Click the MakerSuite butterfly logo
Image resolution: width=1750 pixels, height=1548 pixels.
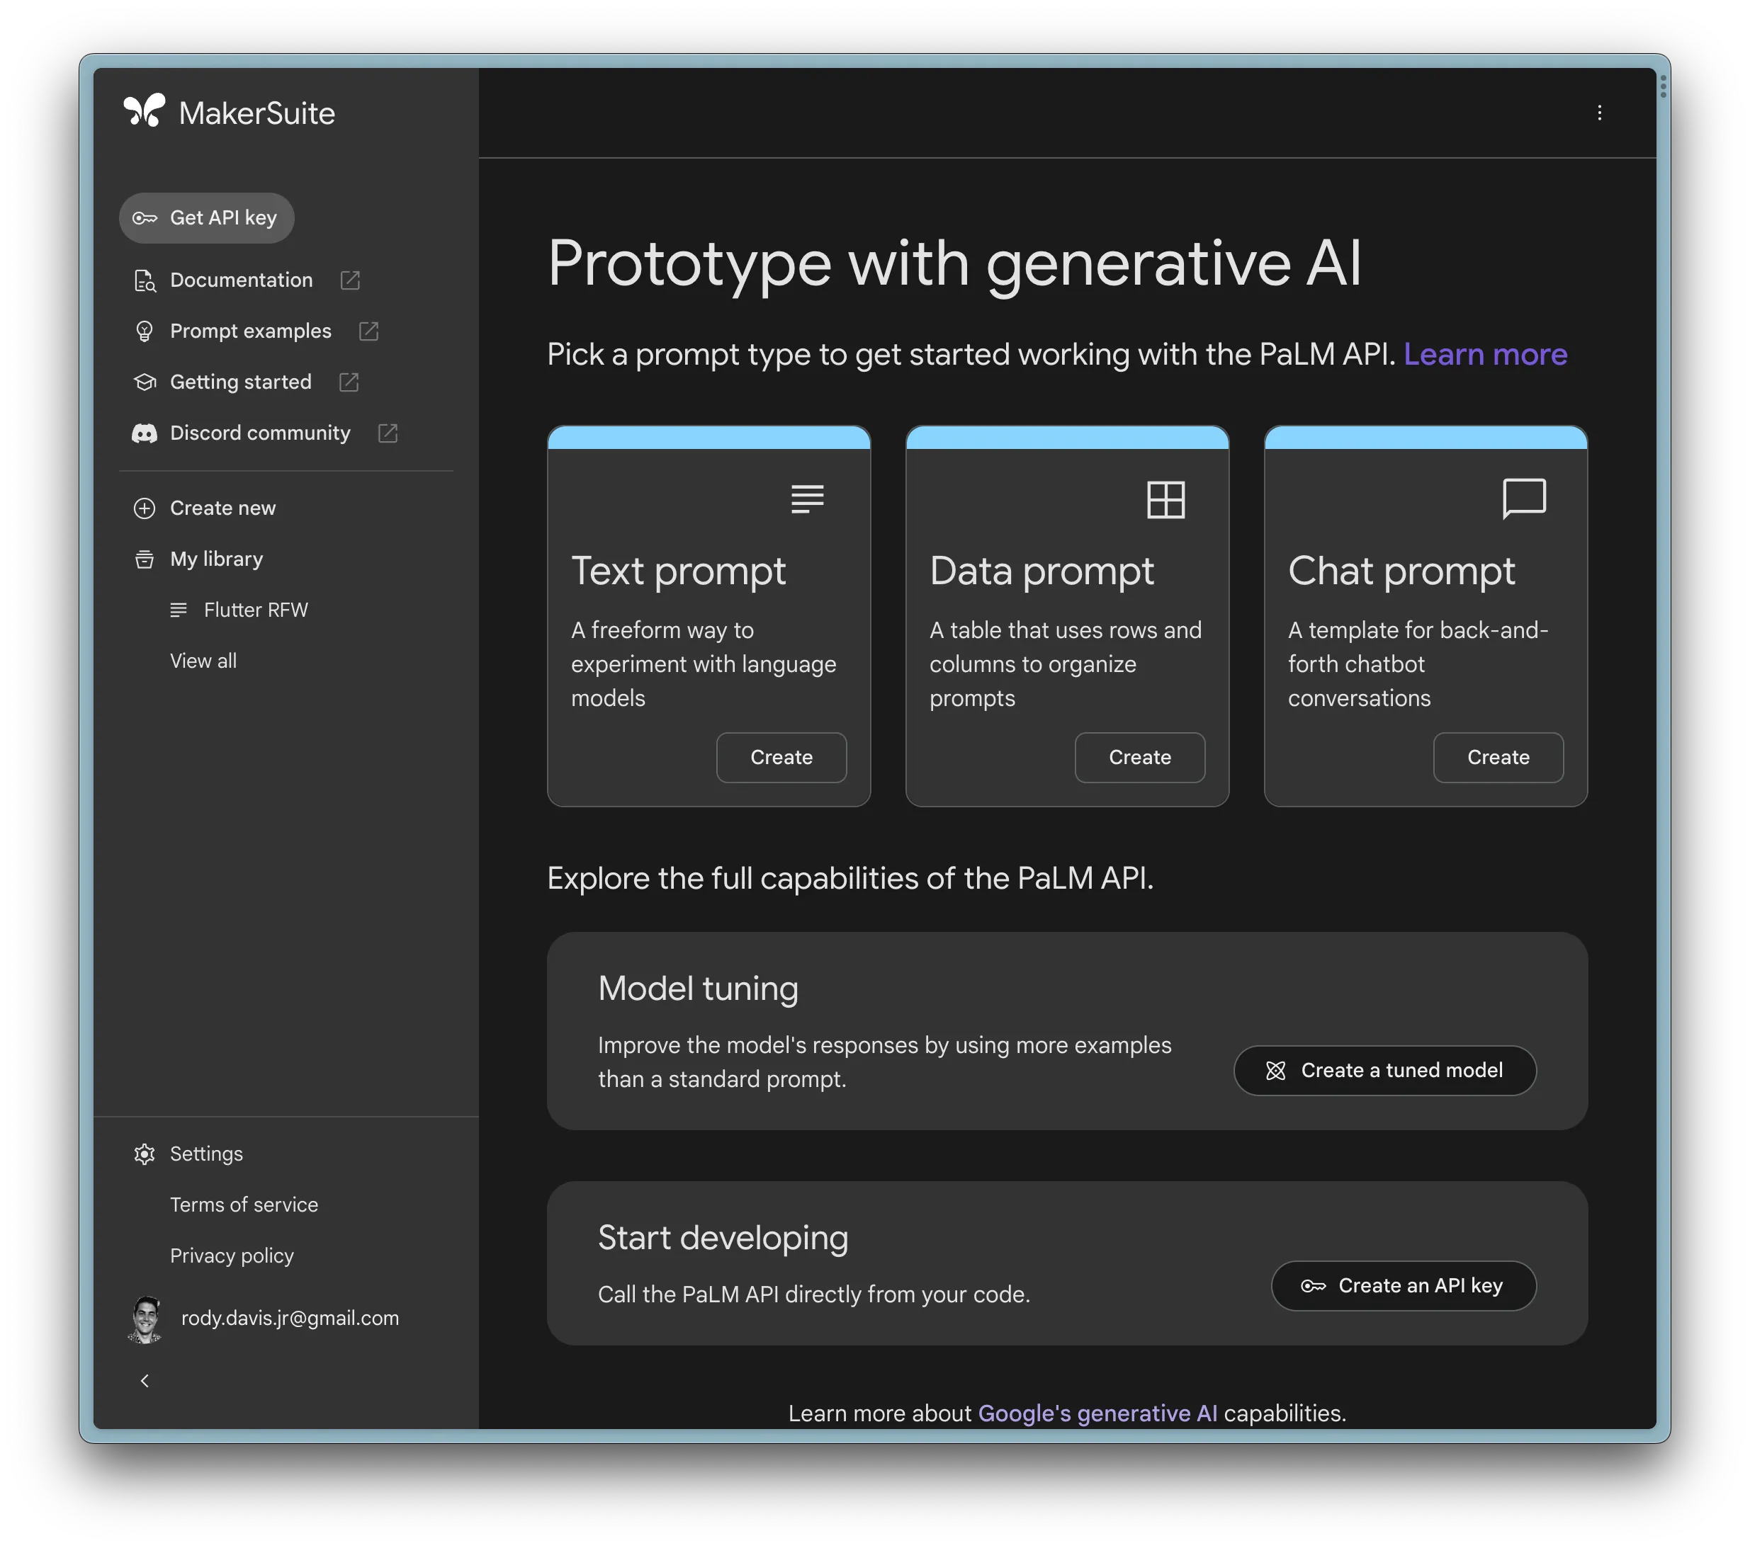pyautogui.click(x=144, y=111)
